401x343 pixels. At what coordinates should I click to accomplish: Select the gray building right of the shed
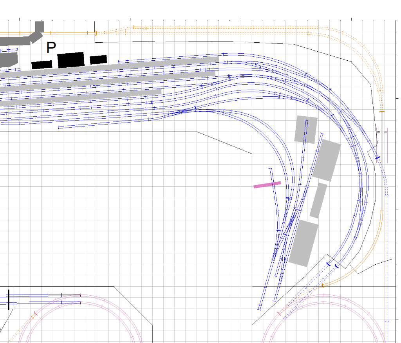click(x=327, y=160)
